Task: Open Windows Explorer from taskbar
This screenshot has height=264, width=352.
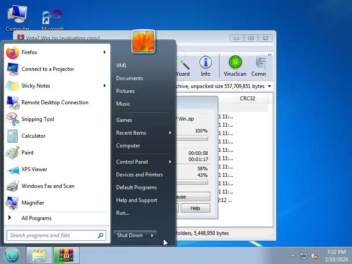Action: [39, 255]
